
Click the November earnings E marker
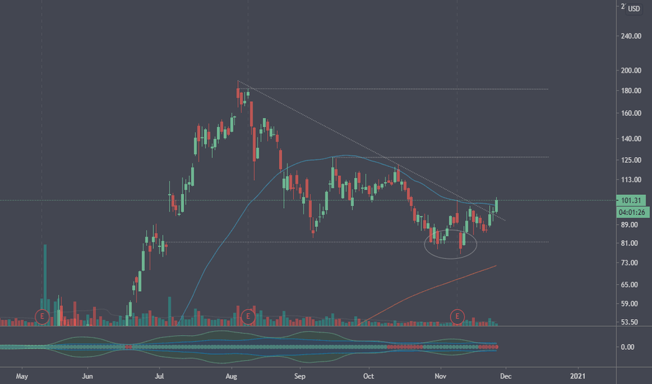457,317
